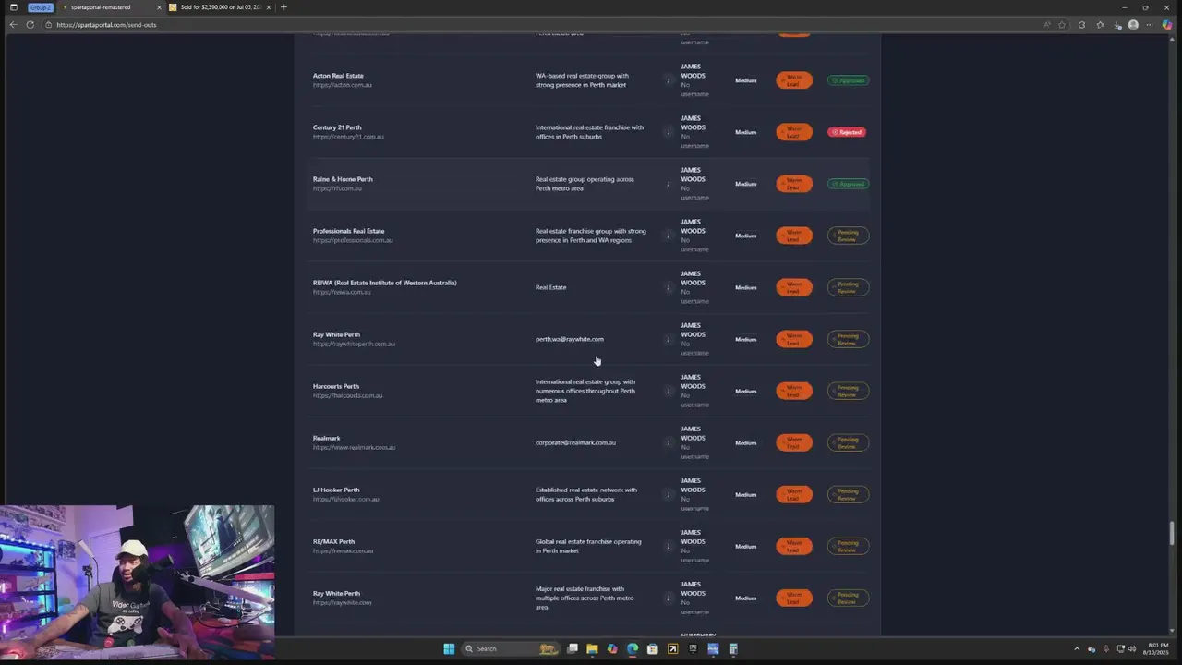Click Medium priority in the Century 21 Perth row

coord(745,132)
